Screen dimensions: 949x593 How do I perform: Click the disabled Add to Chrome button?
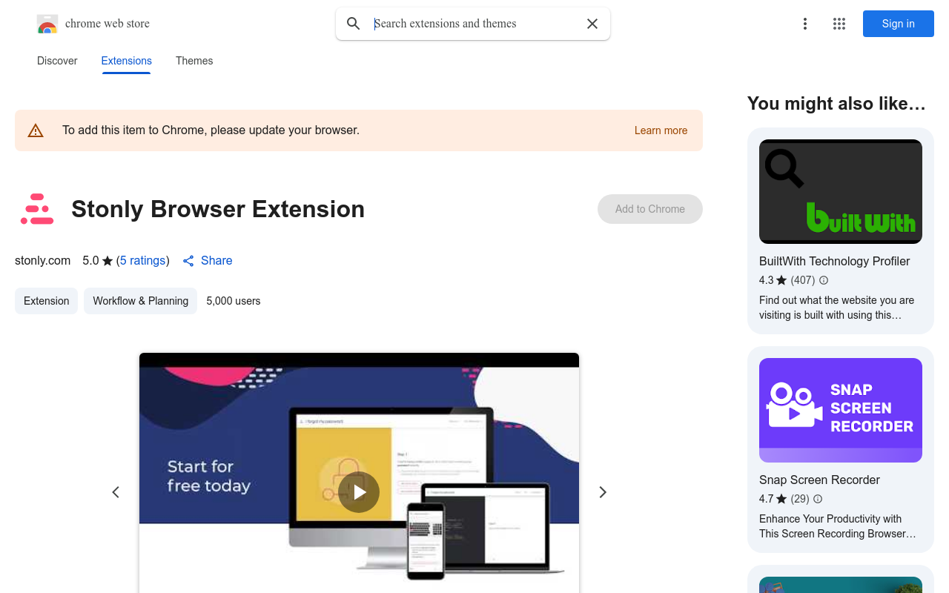(x=650, y=209)
